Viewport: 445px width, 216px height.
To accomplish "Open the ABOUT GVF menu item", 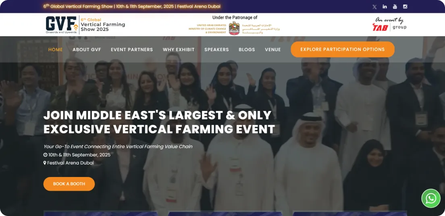I will (87, 49).
